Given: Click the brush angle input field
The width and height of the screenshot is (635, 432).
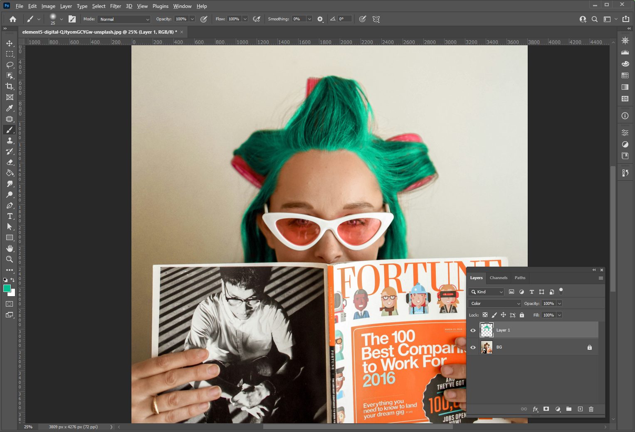Looking at the screenshot, I should (x=344, y=19).
